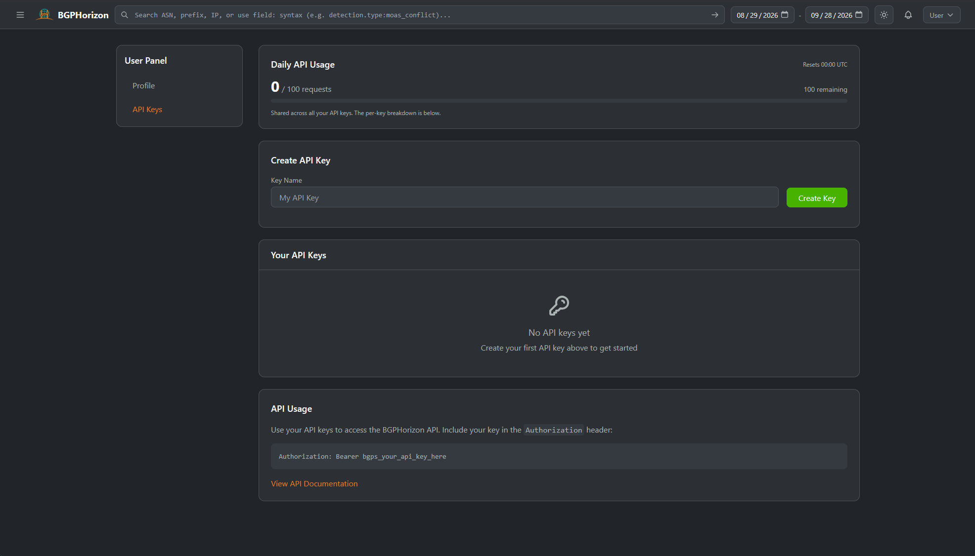Screen dimensions: 975x556
Task: Click the search magnifier icon
Action: click(x=125, y=15)
